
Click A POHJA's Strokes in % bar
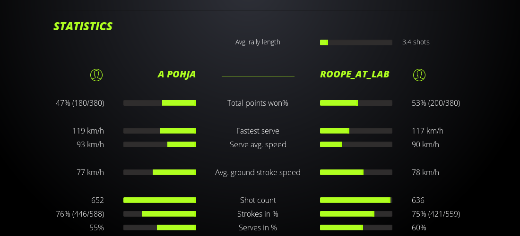click(x=160, y=214)
